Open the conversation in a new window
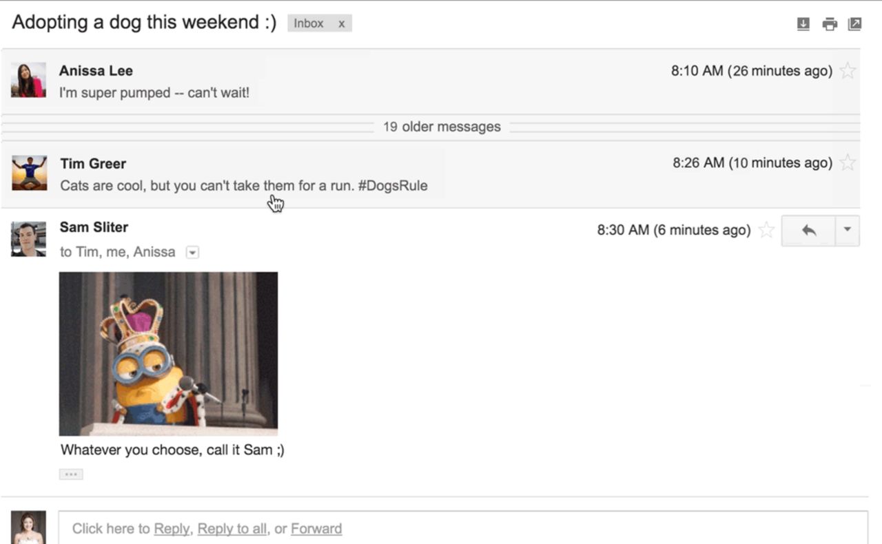Image resolution: width=882 pixels, height=544 pixels. click(x=854, y=24)
